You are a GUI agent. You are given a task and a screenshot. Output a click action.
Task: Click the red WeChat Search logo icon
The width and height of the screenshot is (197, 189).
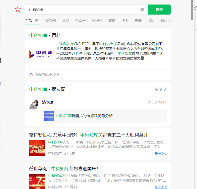[x=18, y=10]
